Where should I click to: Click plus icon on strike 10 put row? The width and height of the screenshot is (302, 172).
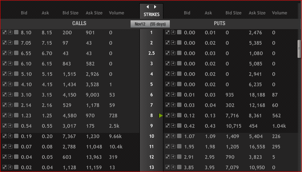click(173, 136)
